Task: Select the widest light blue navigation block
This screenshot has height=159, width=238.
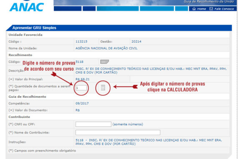Action: tap(118, 8)
